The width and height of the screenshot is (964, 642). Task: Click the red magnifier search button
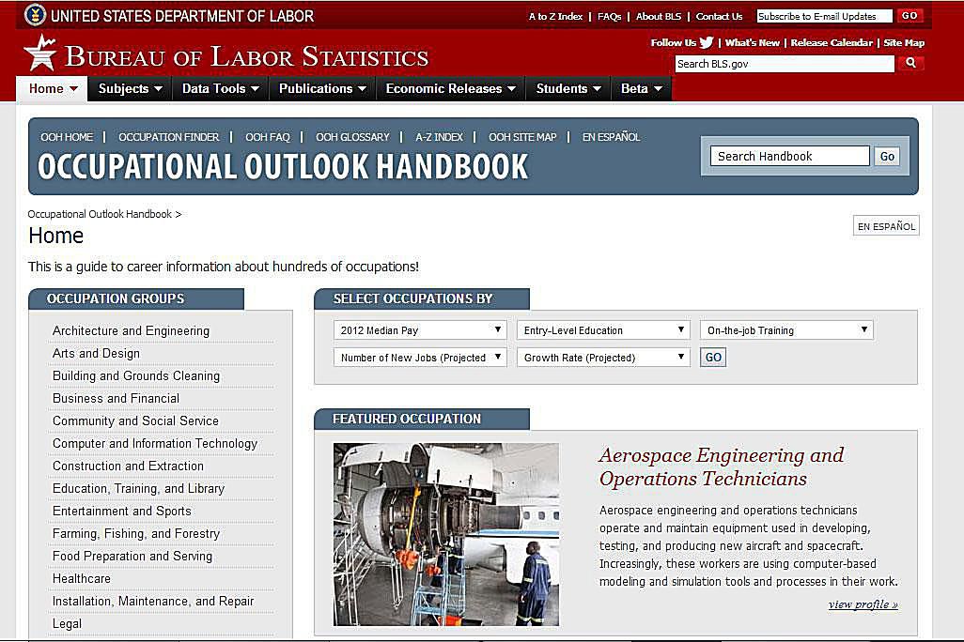coord(910,63)
